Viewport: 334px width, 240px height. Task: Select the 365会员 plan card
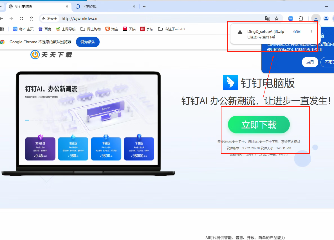coord(40,148)
